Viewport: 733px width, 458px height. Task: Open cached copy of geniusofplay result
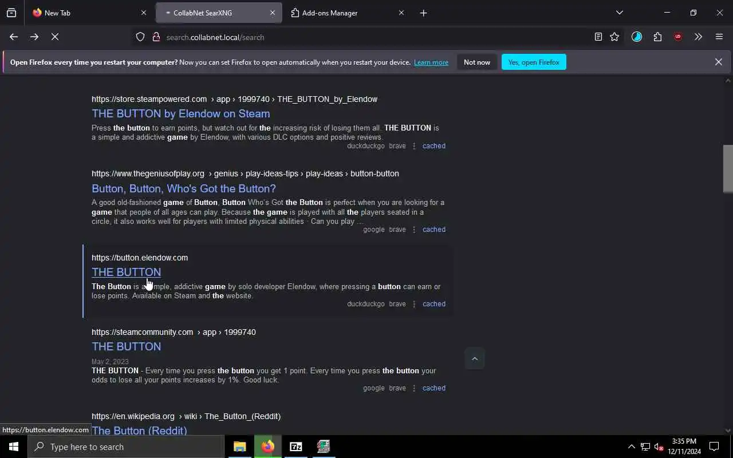(x=434, y=230)
